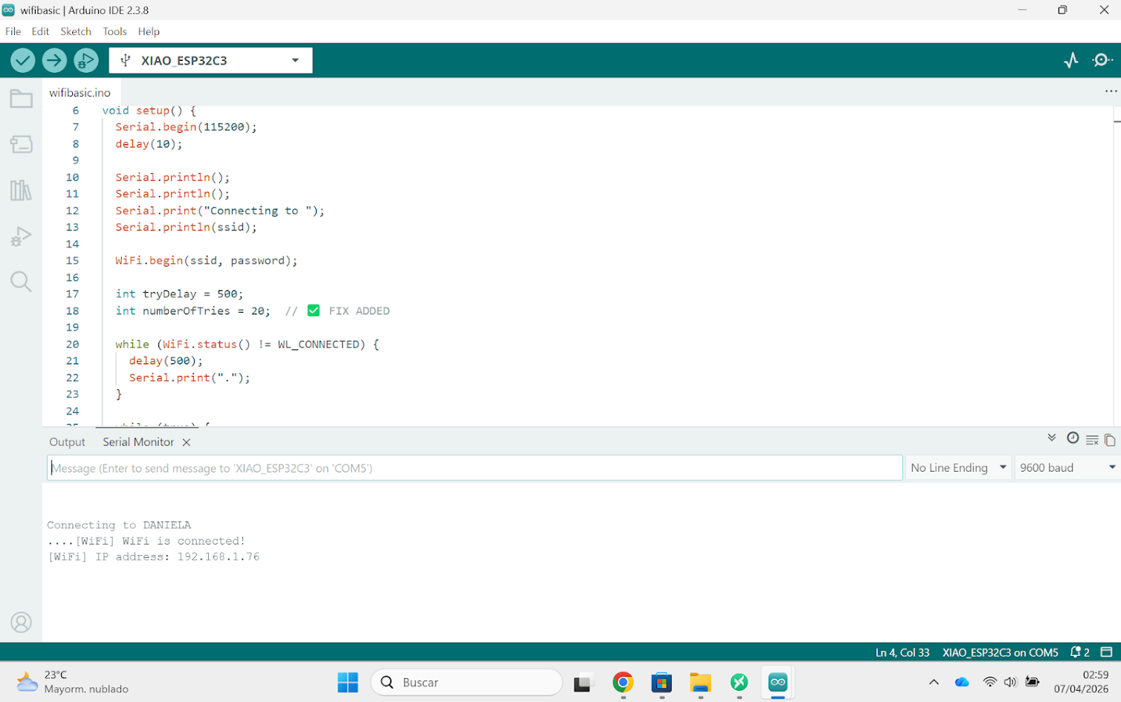Select the wifibasic.ino editor tab
The image size is (1121, 702).
tap(80, 92)
